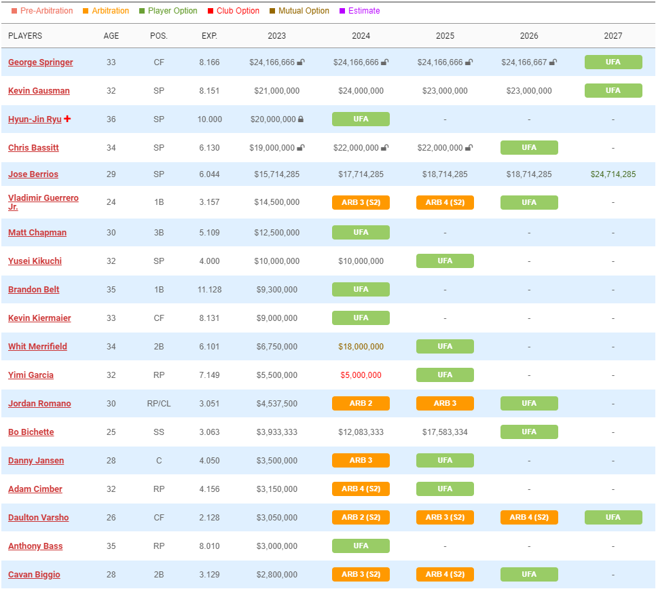Click Jose Berrios's green $24,714,285 value
Image resolution: width=656 pixels, height=589 pixels.
[613, 174]
